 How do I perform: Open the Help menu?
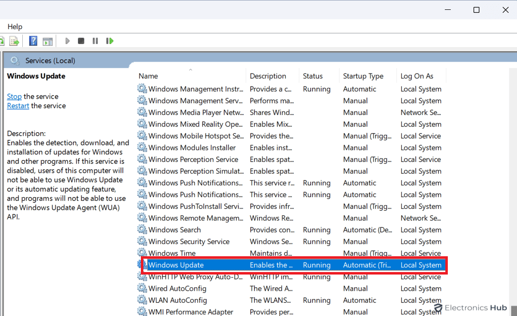(15, 27)
